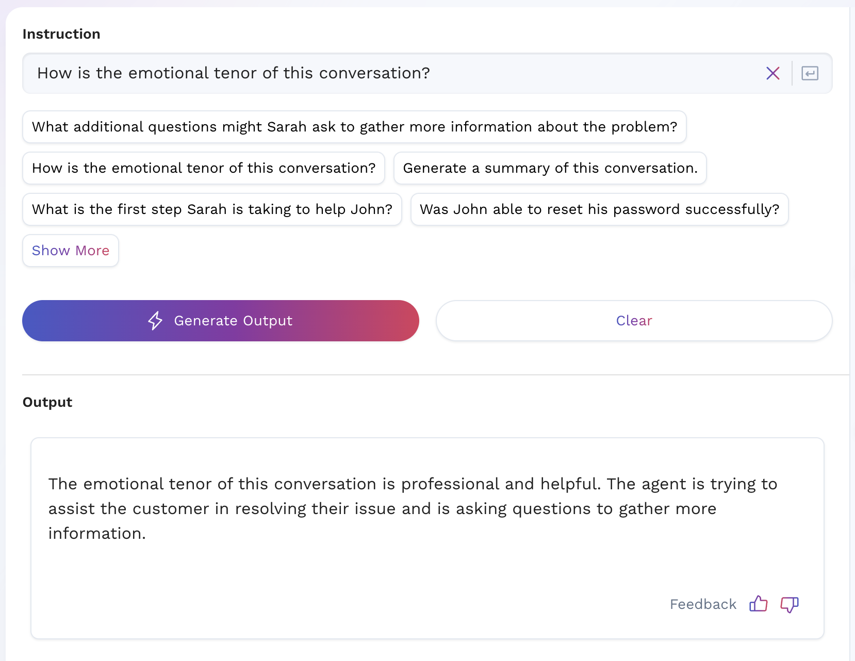Viewport: 855px width, 661px height.
Task: Click the generated output paragraph text
Action: 413,508
